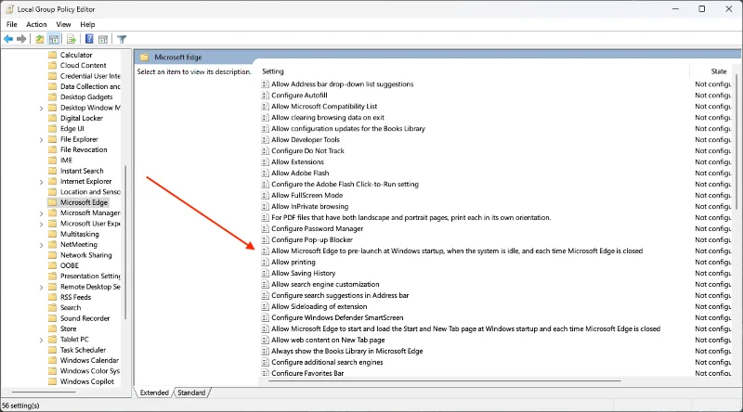
Task: Click the Windows Copilot folder icon
Action: [x=53, y=381]
